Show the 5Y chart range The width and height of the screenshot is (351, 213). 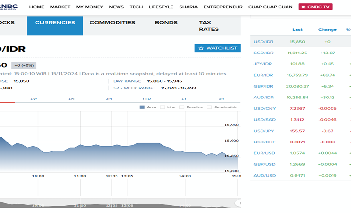coord(221,98)
